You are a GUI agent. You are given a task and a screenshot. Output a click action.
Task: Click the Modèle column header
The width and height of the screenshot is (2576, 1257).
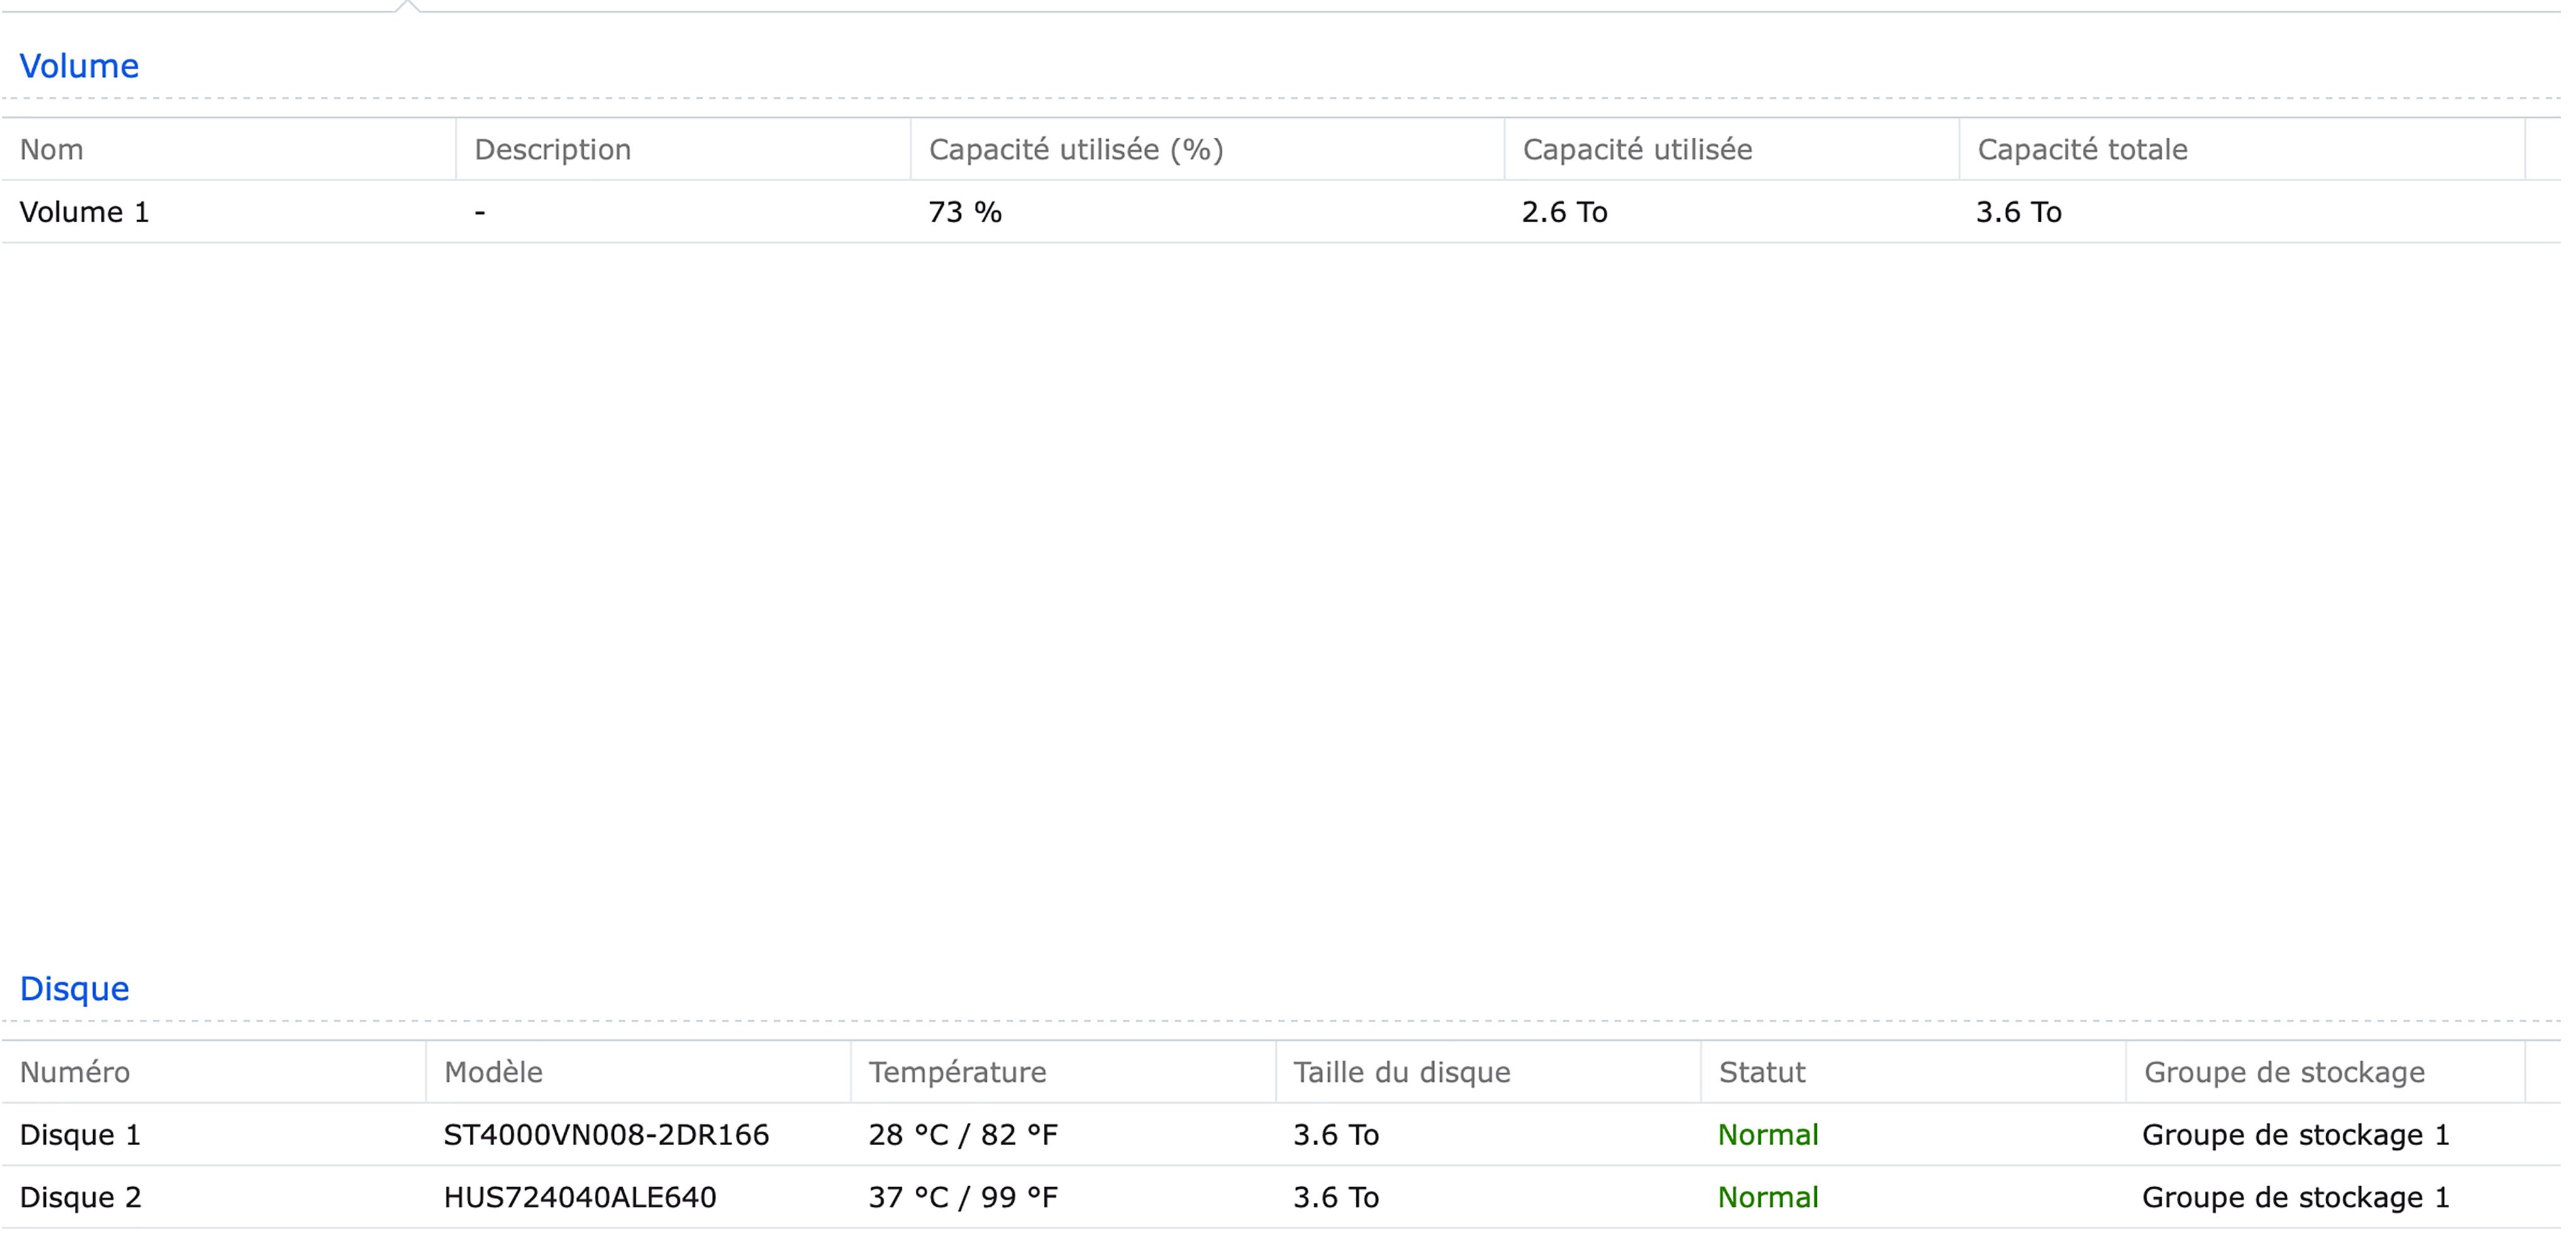(493, 1072)
